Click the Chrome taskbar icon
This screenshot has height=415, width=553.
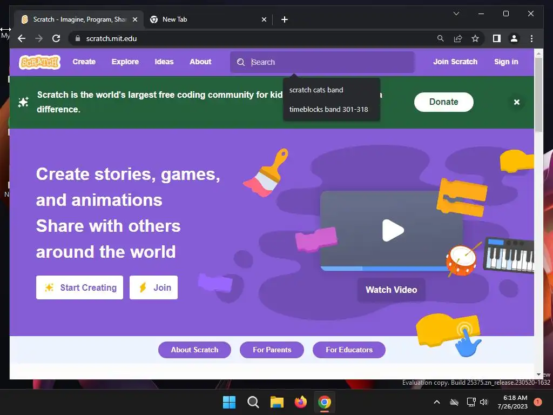325,402
